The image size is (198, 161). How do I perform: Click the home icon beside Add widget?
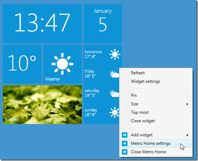tap(125, 135)
